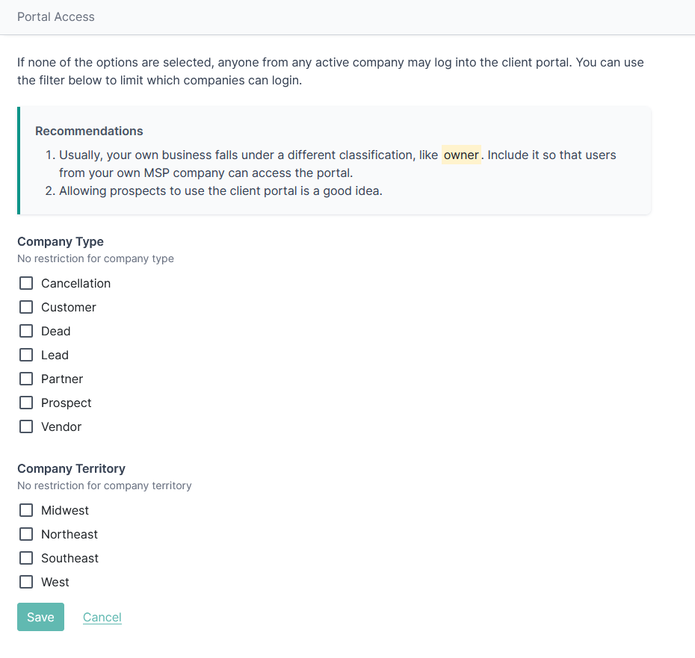The width and height of the screenshot is (695, 658).
Task: Click "No restriction for company type" text
Action: click(x=96, y=258)
